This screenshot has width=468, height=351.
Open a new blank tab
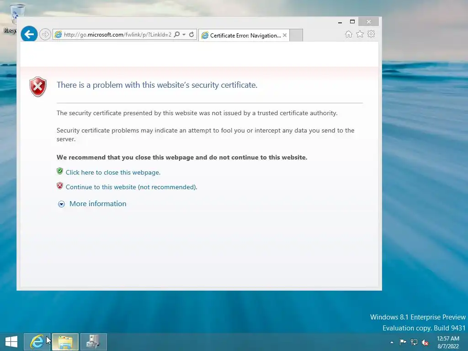(296, 35)
